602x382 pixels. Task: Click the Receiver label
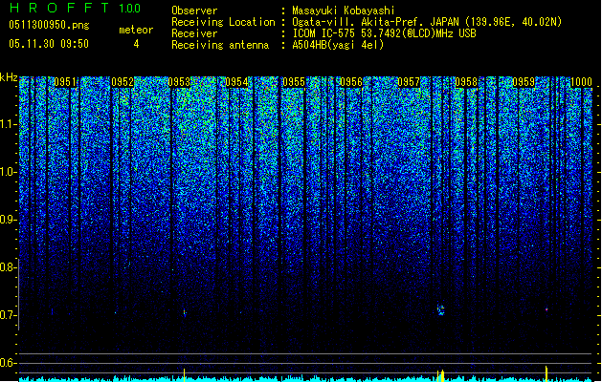point(194,33)
